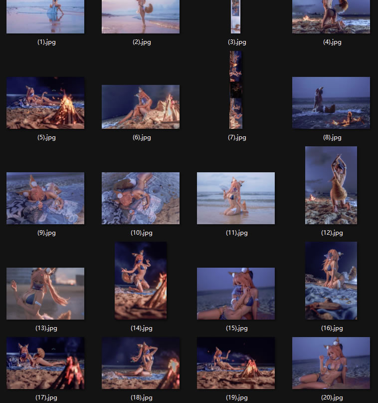Select the (17).jpg thumbnail image
The image size is (378, 403).
pyautogui.click(x=45, y=363)
